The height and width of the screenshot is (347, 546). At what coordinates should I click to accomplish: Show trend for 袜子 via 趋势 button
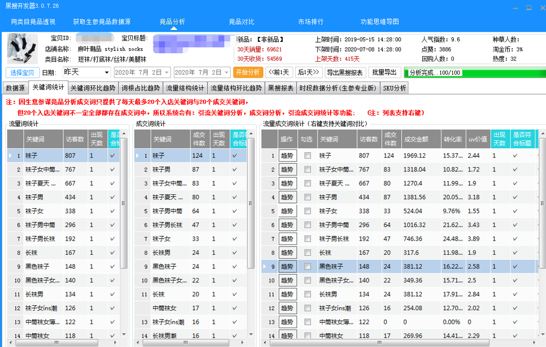(287, 156)
